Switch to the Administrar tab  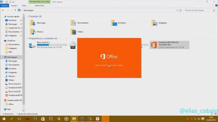[x=40, y=5]
